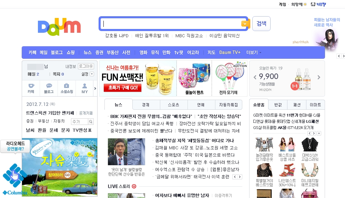The image size is (345, 198).
Task: Open 나인웨스트 sandal product thumbnail
Action: click(x=287, y=170)
